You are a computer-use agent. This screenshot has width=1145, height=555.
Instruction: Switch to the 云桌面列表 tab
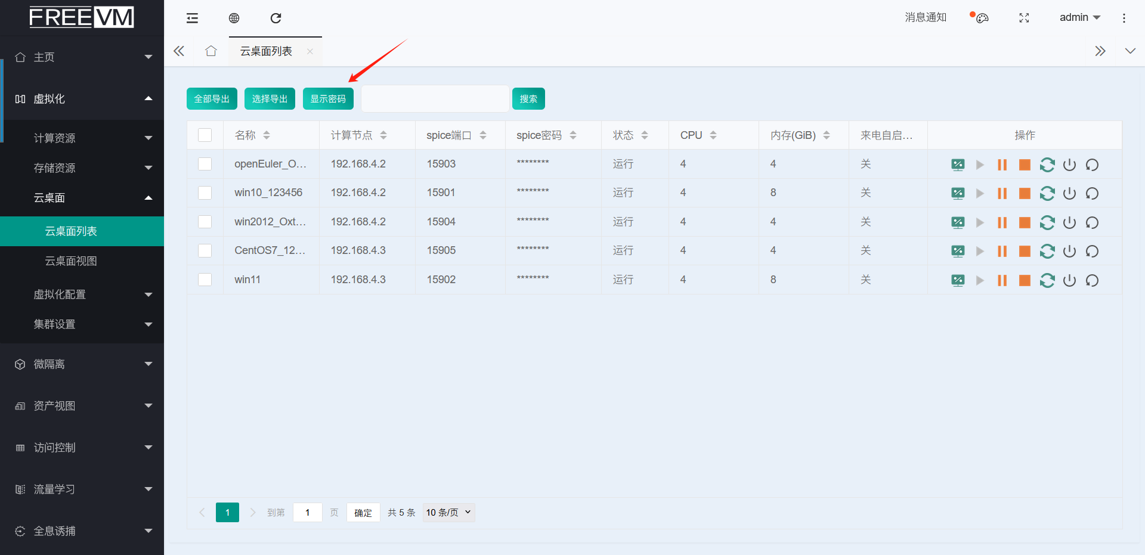click(266, 51)
